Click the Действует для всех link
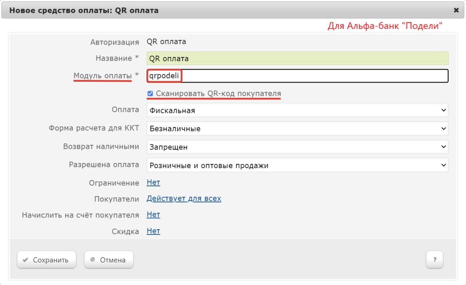Image resolution: width=466 pixels, height=285 pixels. pyautogui.click(x=184, y=199)
